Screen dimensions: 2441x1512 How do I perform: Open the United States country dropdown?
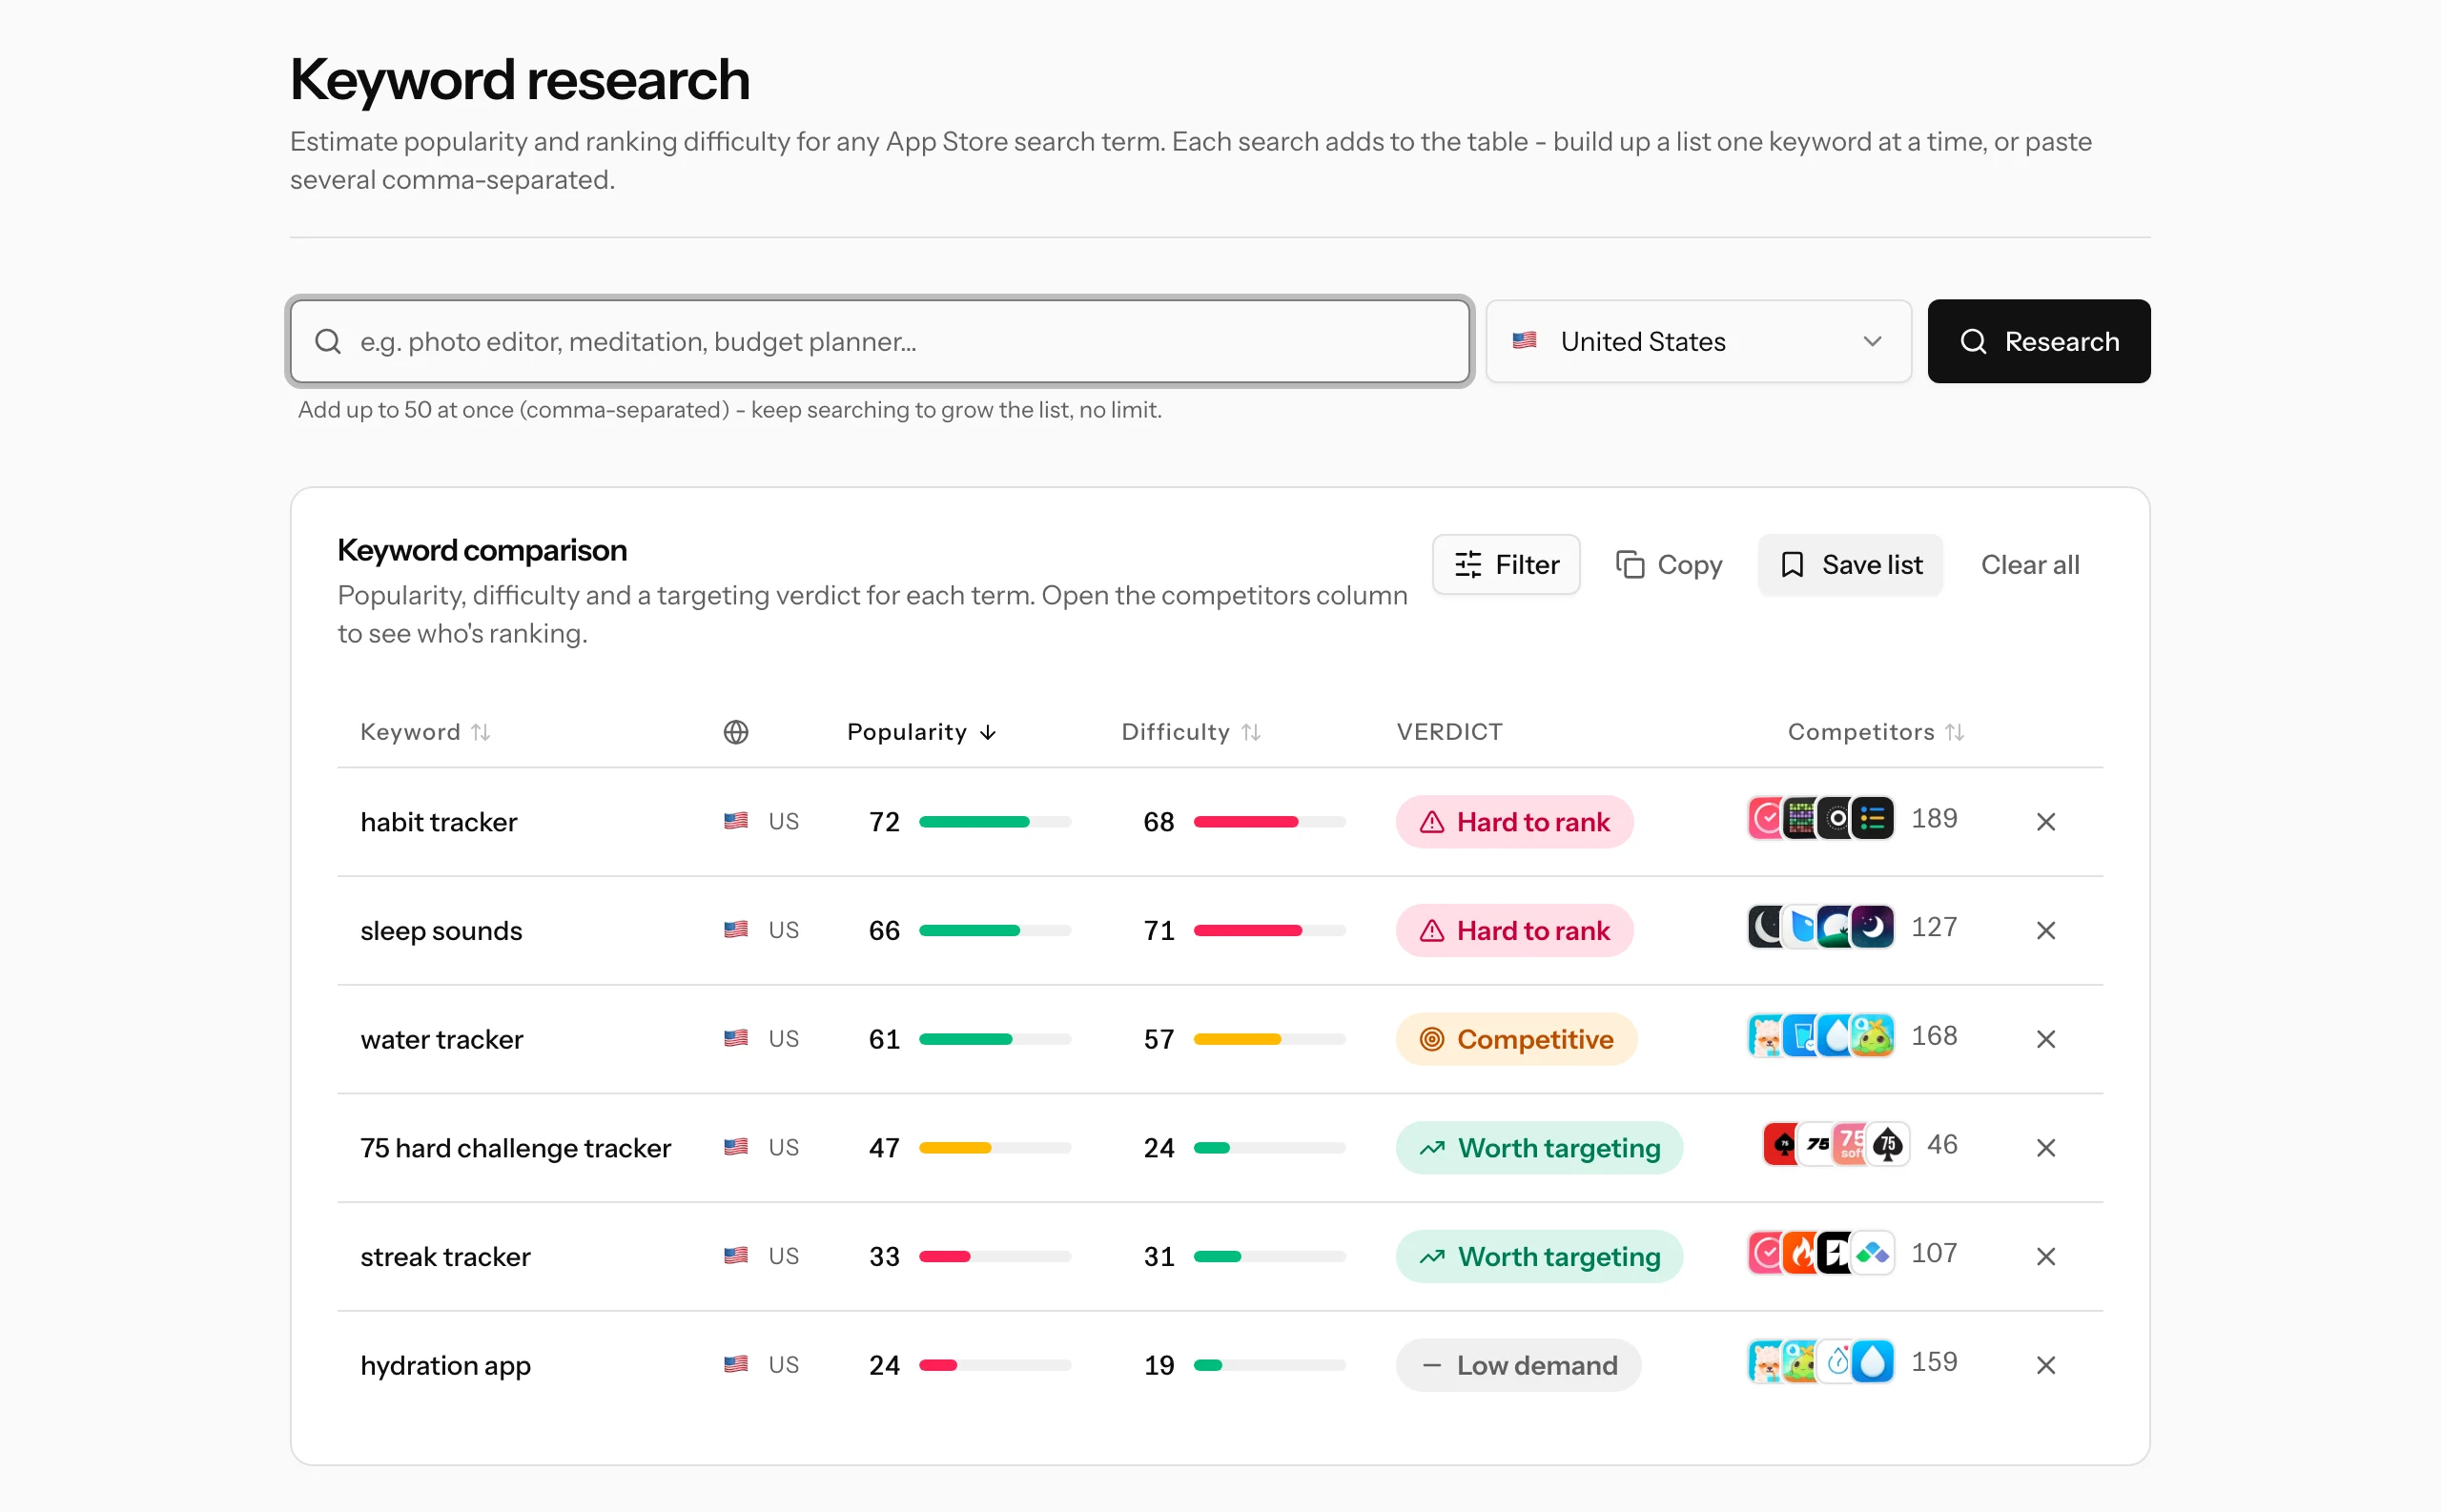[x=1697, y=341]
